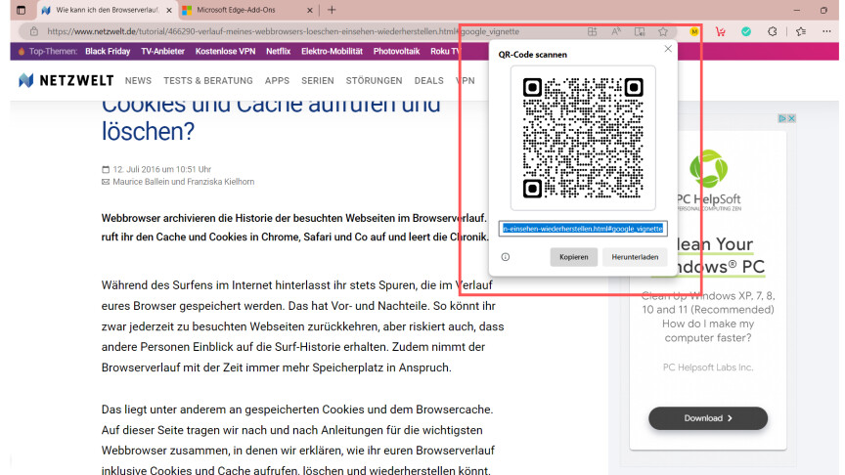Click the Herunterladen button
The width and height of the screenshot is (845, 475).
(635, 257)
